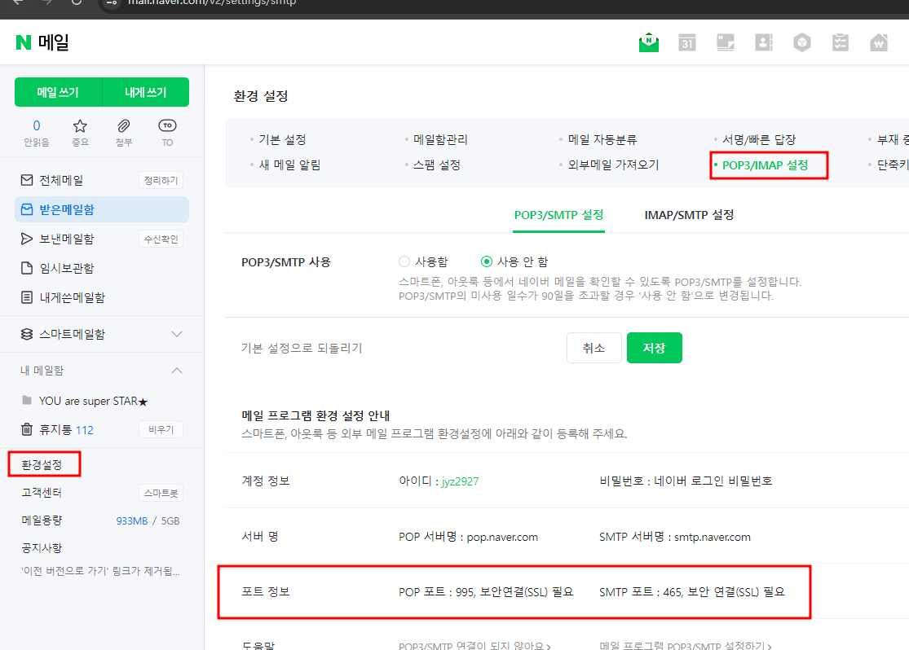Filter important mail with star 중요 icon
909x650 pixels.
80,133
